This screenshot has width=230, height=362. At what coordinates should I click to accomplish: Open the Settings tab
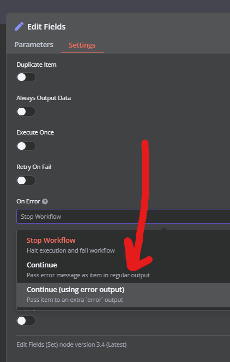coord(82,45)
